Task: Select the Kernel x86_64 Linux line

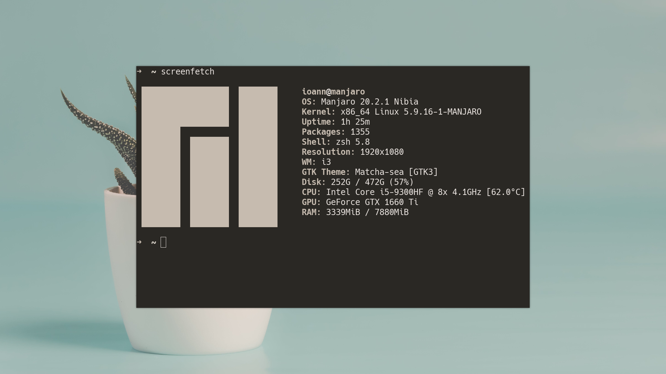Action: coord(392,112)
